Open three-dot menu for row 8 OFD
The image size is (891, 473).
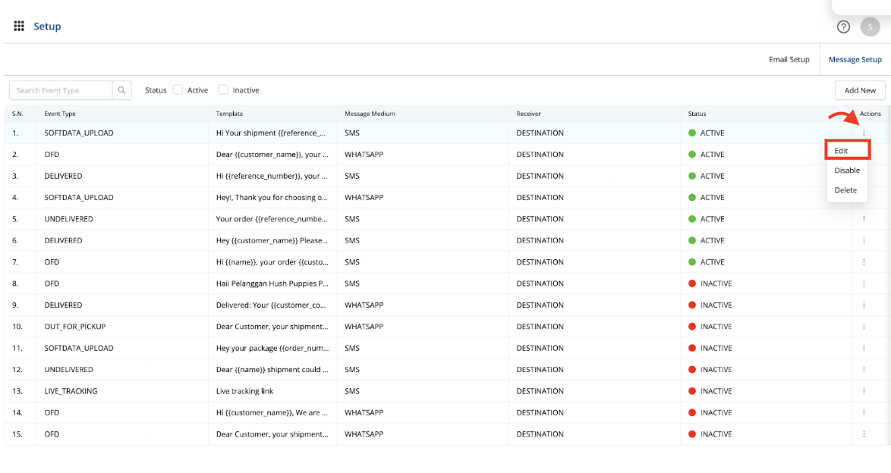864,283
